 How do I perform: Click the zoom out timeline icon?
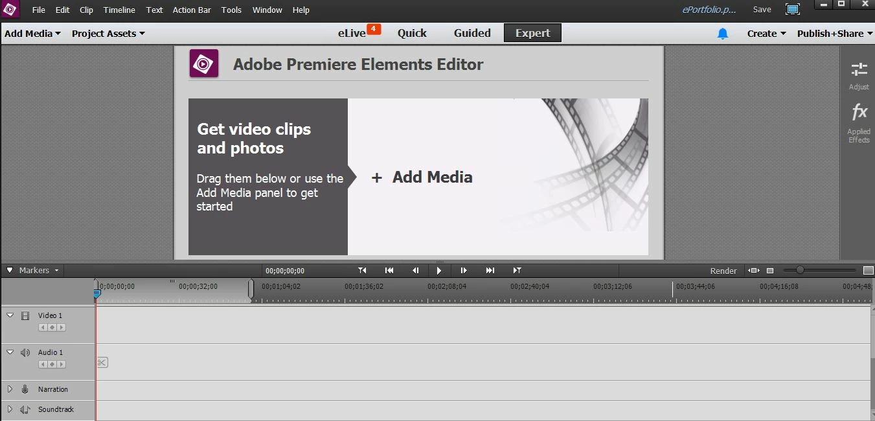[x=770, y=270]
